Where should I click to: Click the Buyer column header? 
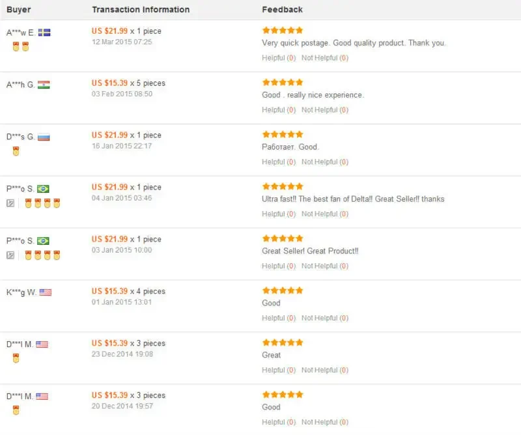pyautogui.click(x=19, y=10)
